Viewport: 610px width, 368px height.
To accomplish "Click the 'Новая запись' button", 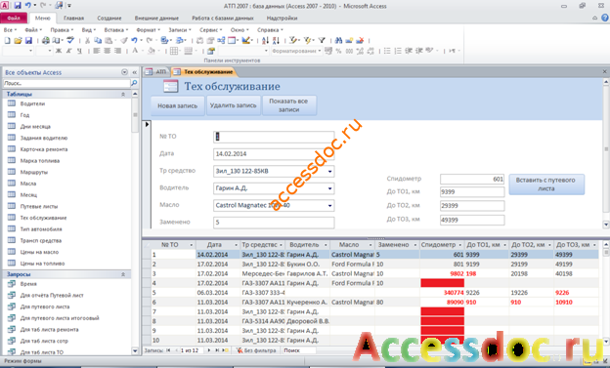I will [x=177, y=105].
